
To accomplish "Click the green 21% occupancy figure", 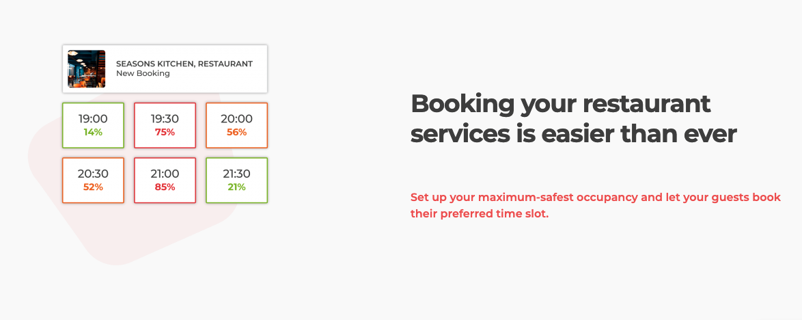I will click(x=237, y=187).
